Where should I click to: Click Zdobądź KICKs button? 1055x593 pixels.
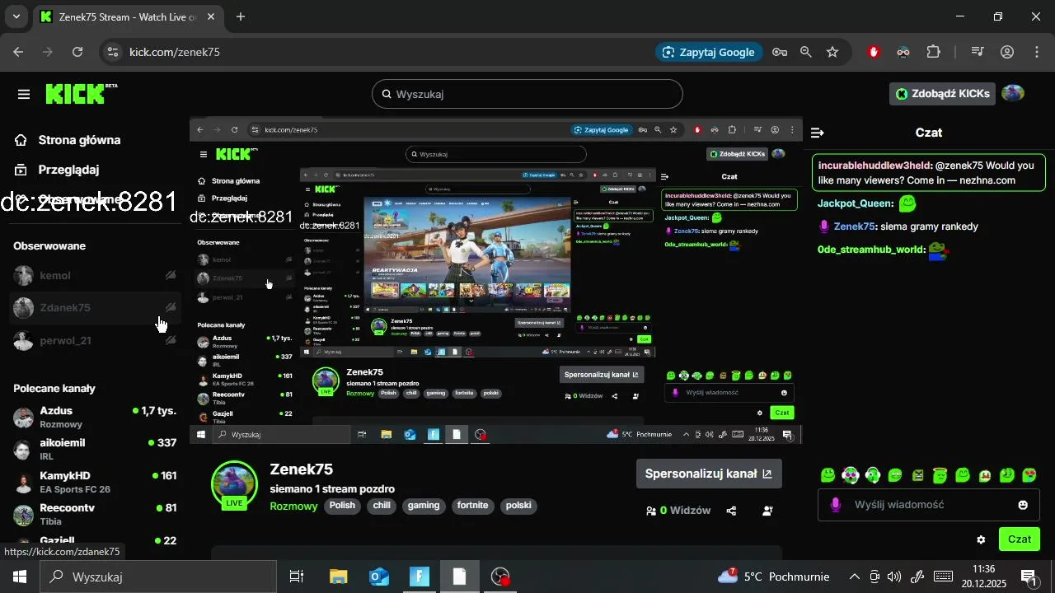tap(943, 94)
